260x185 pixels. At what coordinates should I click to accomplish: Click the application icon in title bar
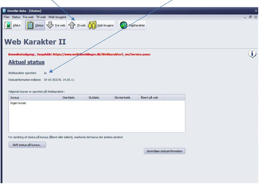coord(4,11)
